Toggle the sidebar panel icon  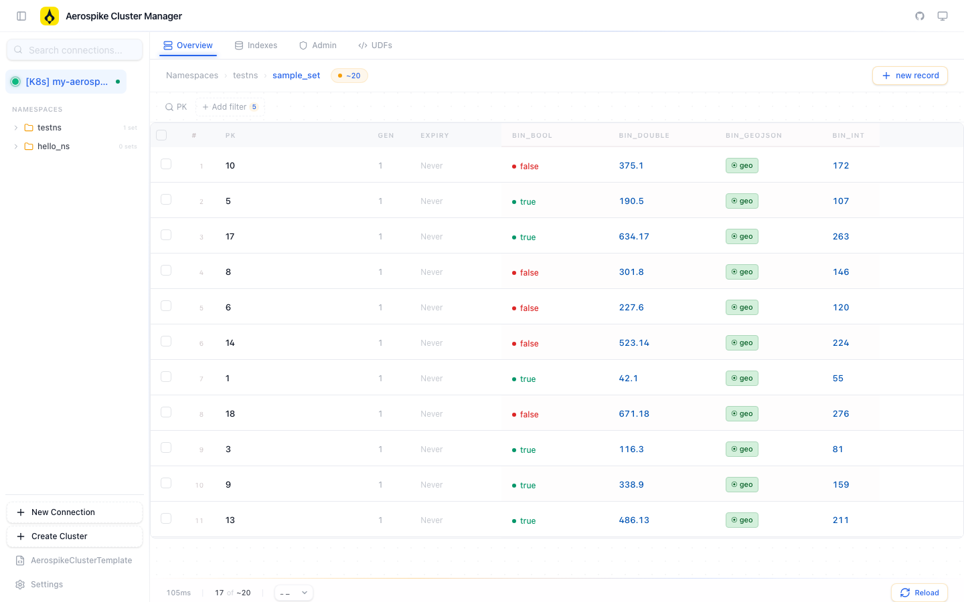[21, 16]
